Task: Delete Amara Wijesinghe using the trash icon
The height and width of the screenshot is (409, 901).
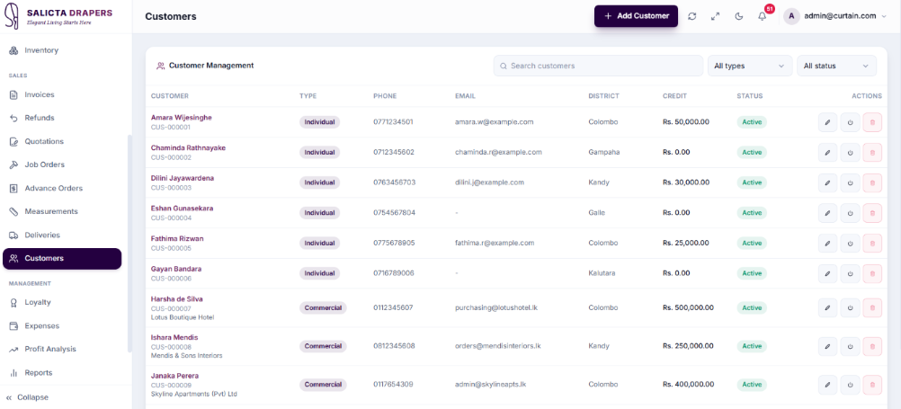Action: 872,121
